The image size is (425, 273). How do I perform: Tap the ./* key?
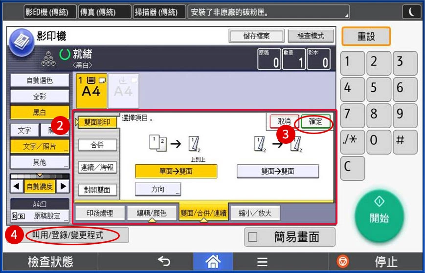point(353,142)
